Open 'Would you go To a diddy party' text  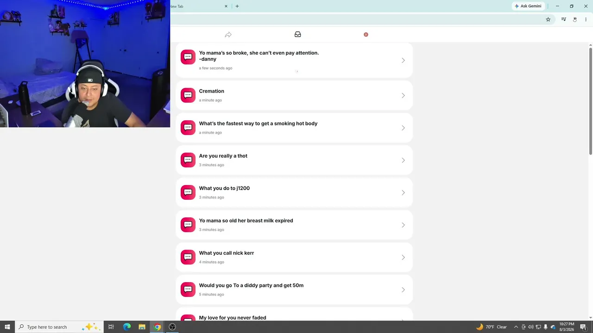click(251, 285)
